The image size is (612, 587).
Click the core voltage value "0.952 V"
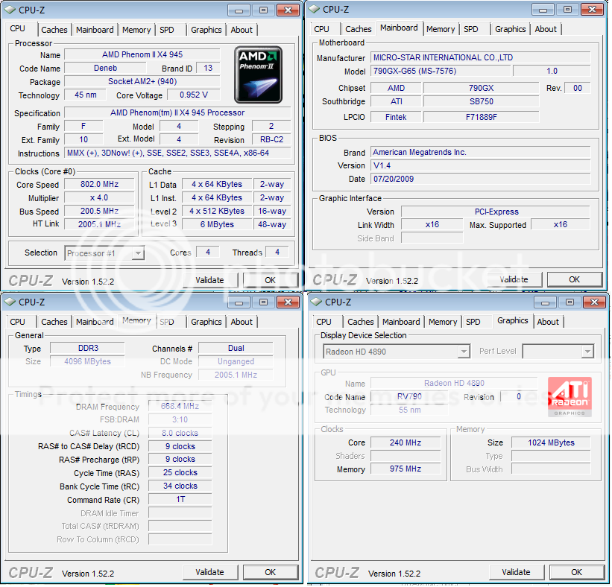[x=194, y=95]
